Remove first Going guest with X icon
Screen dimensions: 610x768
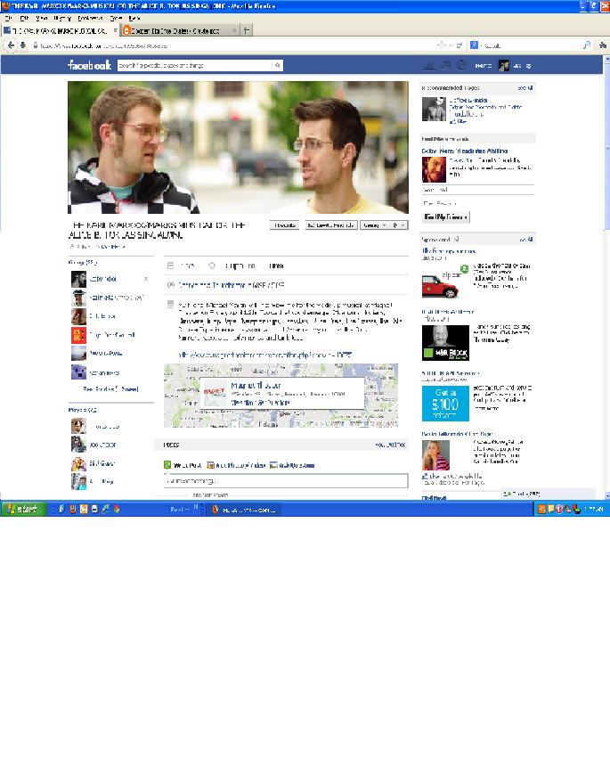pos(146,279)
